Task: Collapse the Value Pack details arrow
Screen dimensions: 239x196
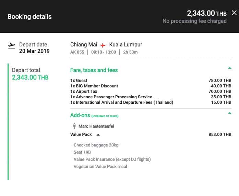Action: pyautogui.click(x=98, y=135)
